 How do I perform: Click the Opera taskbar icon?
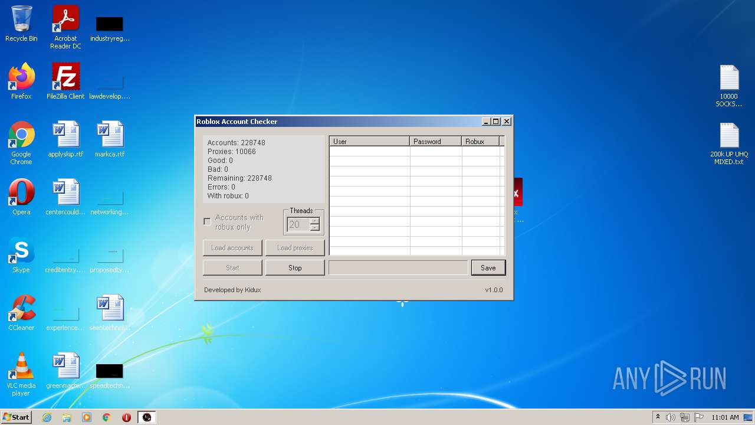pyautogui.click(x=126, y=417)
